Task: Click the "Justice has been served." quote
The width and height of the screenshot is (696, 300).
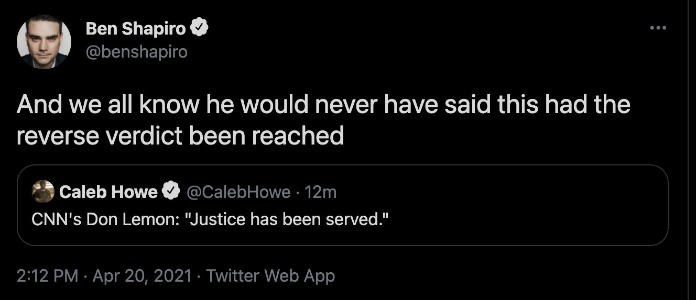Action: 288,219
